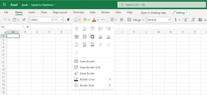Image resolution: width=207 pixels, height=95 pixels.
Task: Apply Top and Bottom Border option
Action: 76,45
